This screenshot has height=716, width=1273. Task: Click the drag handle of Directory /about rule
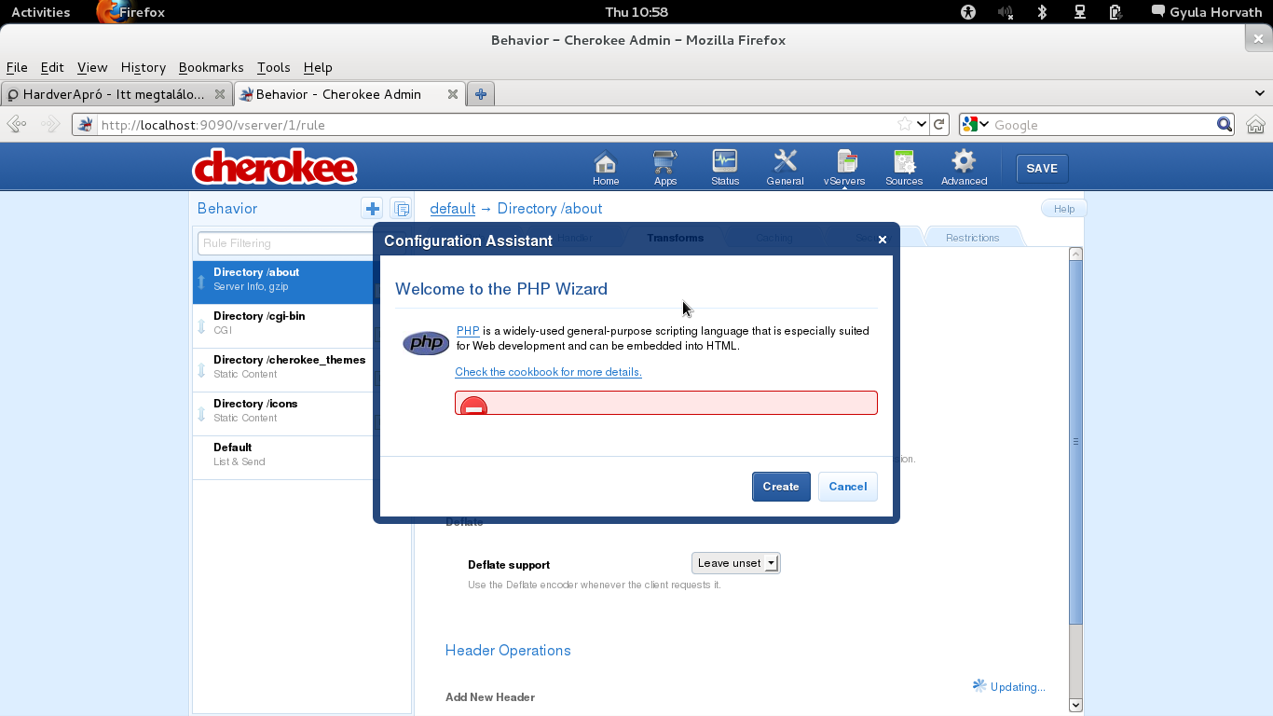click(201, 282)
